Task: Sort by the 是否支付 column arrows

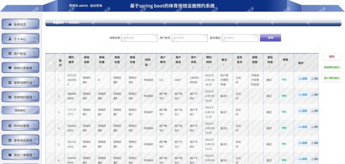Action: [x=239, y=67]
